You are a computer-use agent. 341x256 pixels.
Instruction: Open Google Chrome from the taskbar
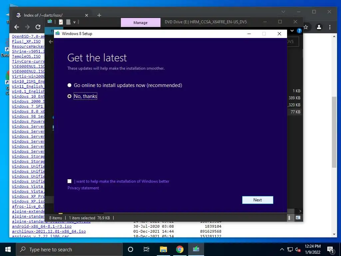coord(179,249)
